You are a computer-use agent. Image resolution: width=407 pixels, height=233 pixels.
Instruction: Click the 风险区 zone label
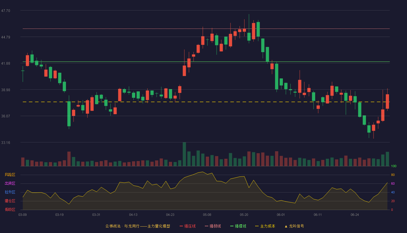pyautogui.click(x=10, y=175)
